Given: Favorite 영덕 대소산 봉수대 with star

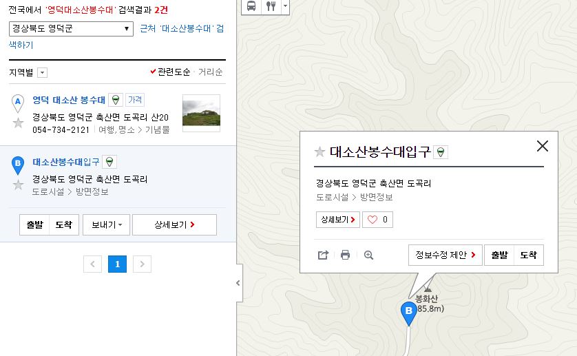Looking at the screenshot, I should [x=18, y=123].
